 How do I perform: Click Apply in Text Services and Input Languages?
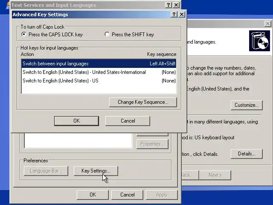point(162,195)
